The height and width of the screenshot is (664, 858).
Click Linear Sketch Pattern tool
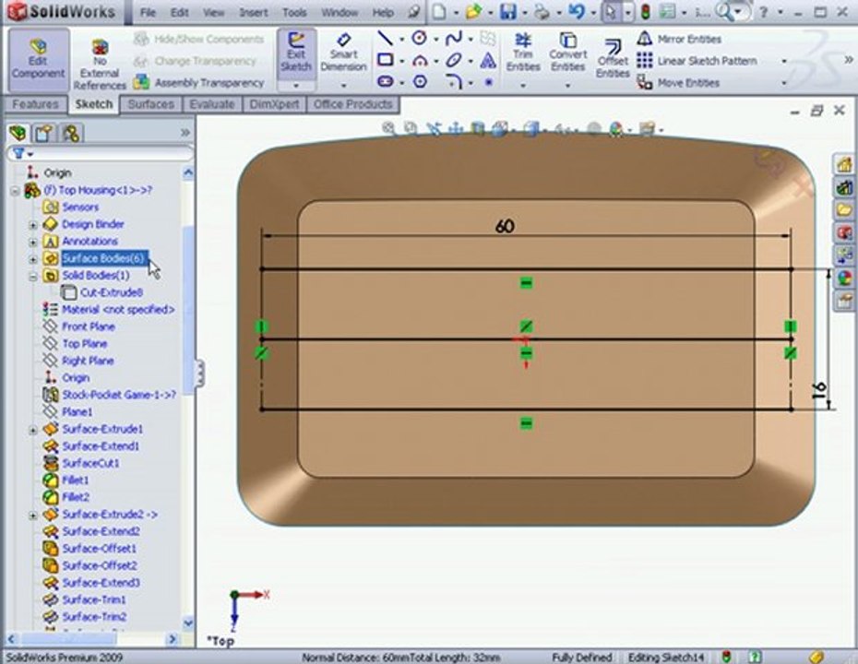click(697, 61)
